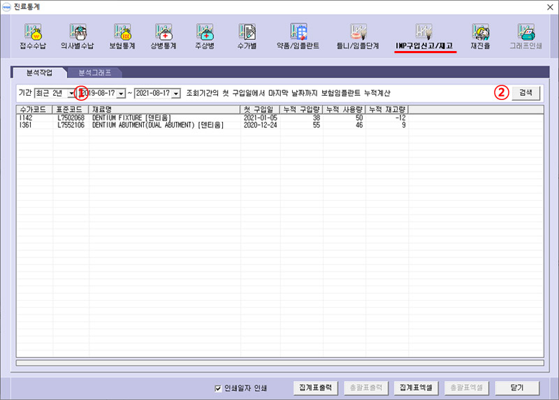Toggle the 인쇄일자 인쇄 checkbox

217,388
